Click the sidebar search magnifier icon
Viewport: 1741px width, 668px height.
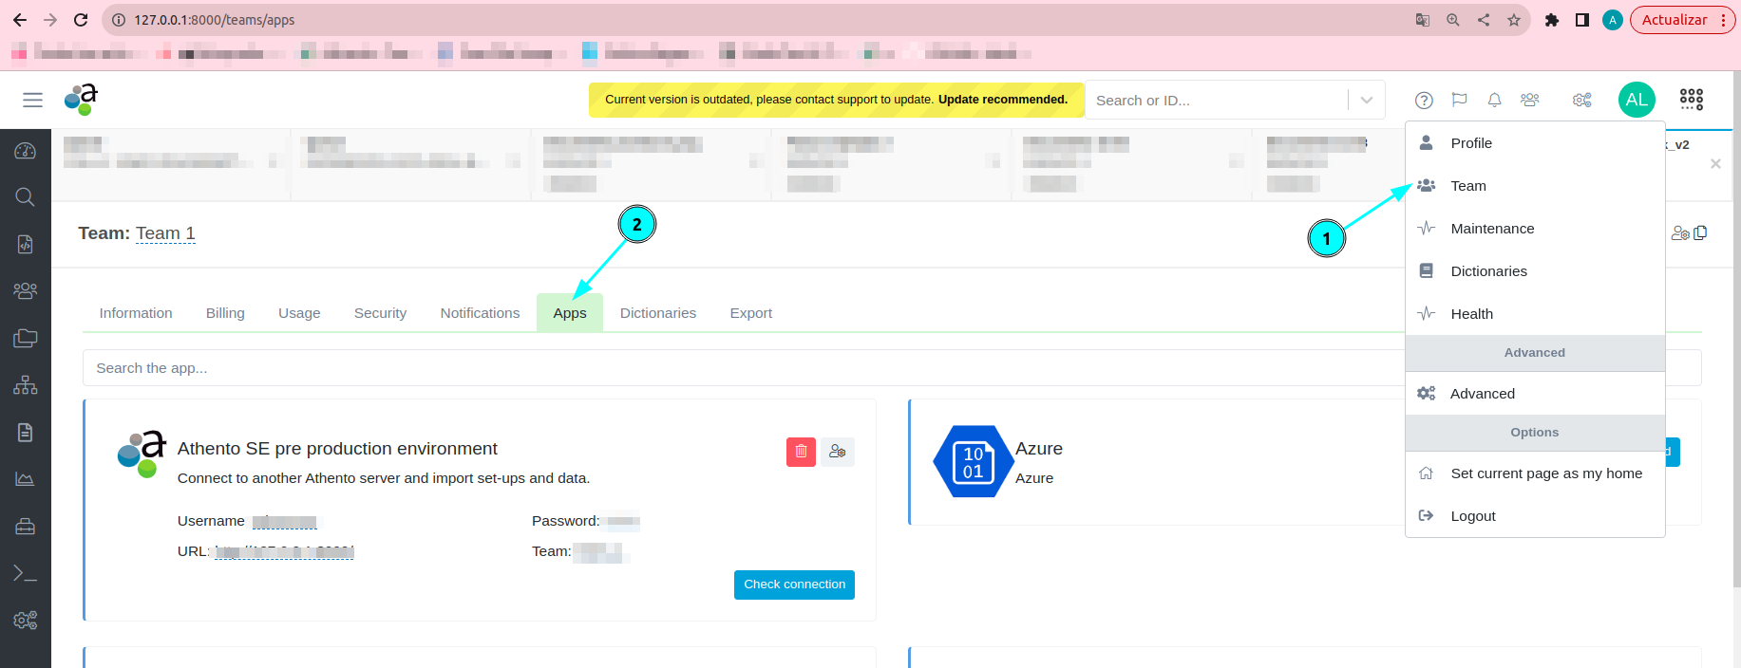(x=26, y=197)
